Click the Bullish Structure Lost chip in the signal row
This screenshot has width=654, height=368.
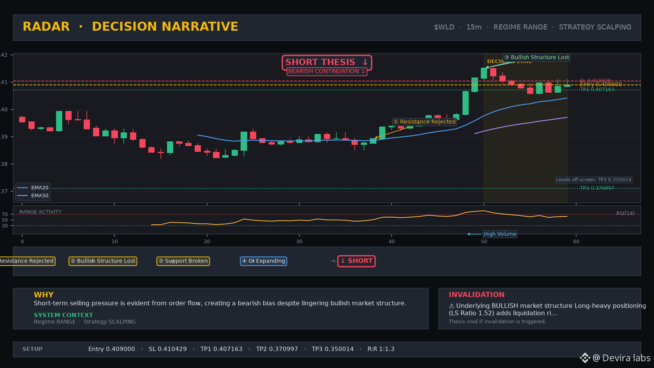[103, 261]
